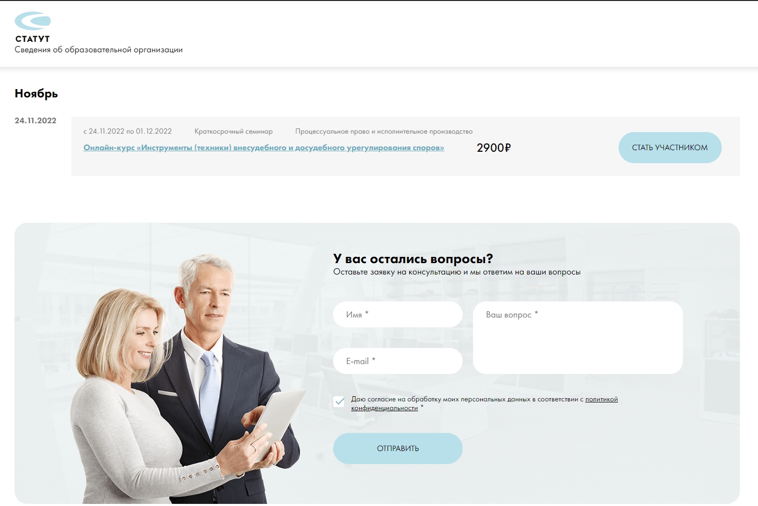The image size is (758, 506).
Task: Submit the form with ОТПРАВИТЬ button
Action: (x=398, y=449)
